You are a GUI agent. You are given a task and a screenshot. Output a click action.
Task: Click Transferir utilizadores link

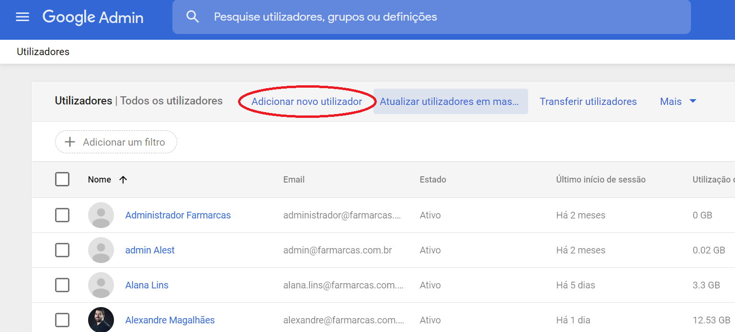tap(588, 102)
